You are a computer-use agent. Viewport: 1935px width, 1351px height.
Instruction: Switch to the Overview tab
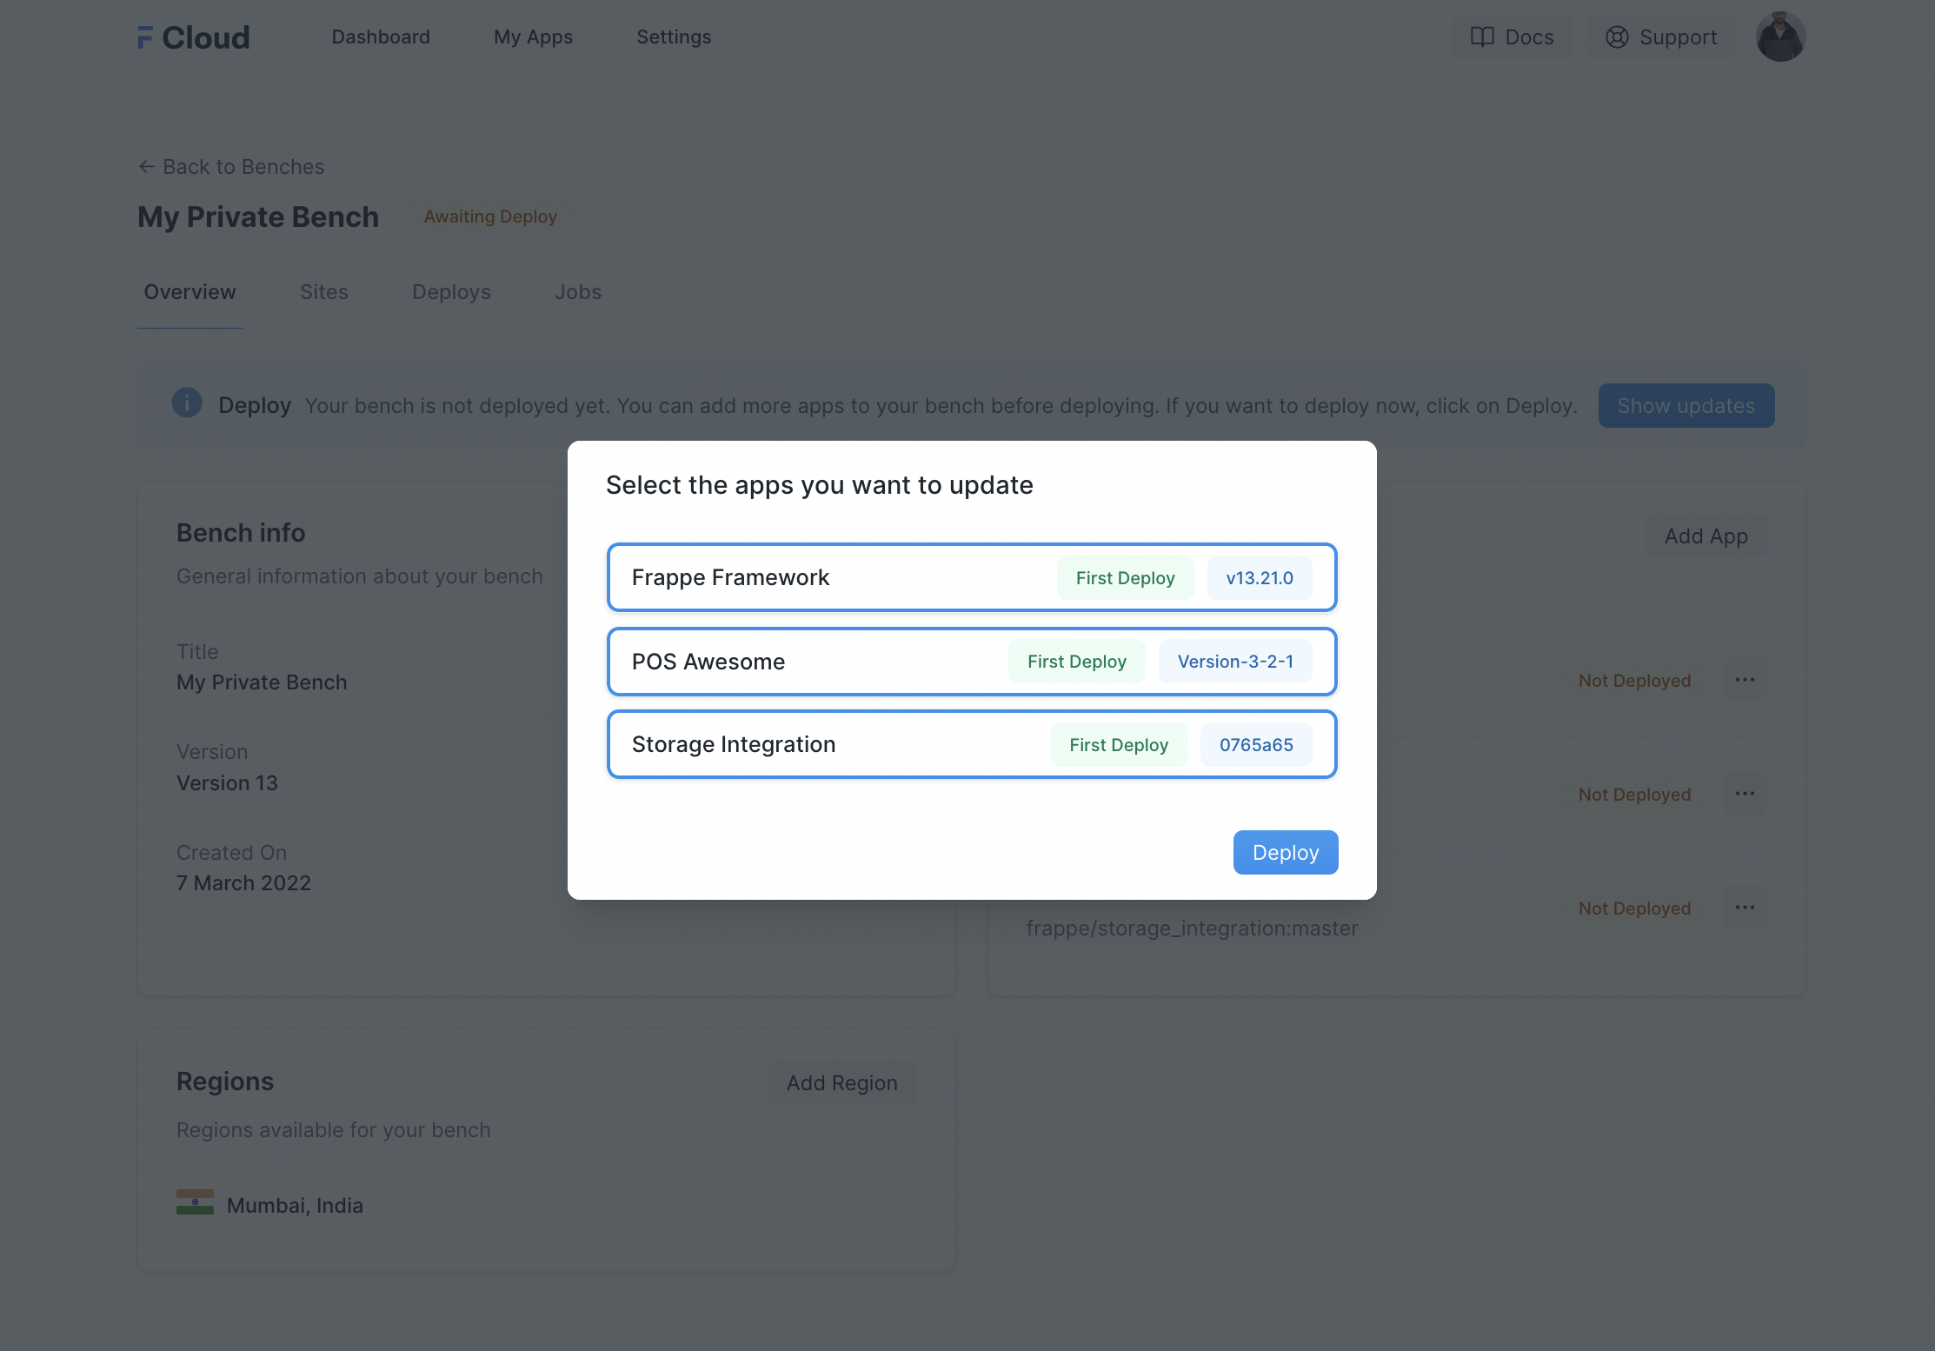(x=190, y=292)
